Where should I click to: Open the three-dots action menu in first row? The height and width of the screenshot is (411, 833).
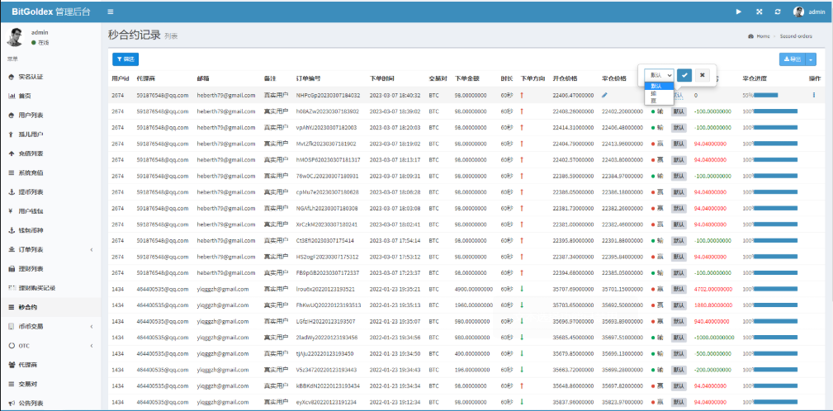pos(813,96)
